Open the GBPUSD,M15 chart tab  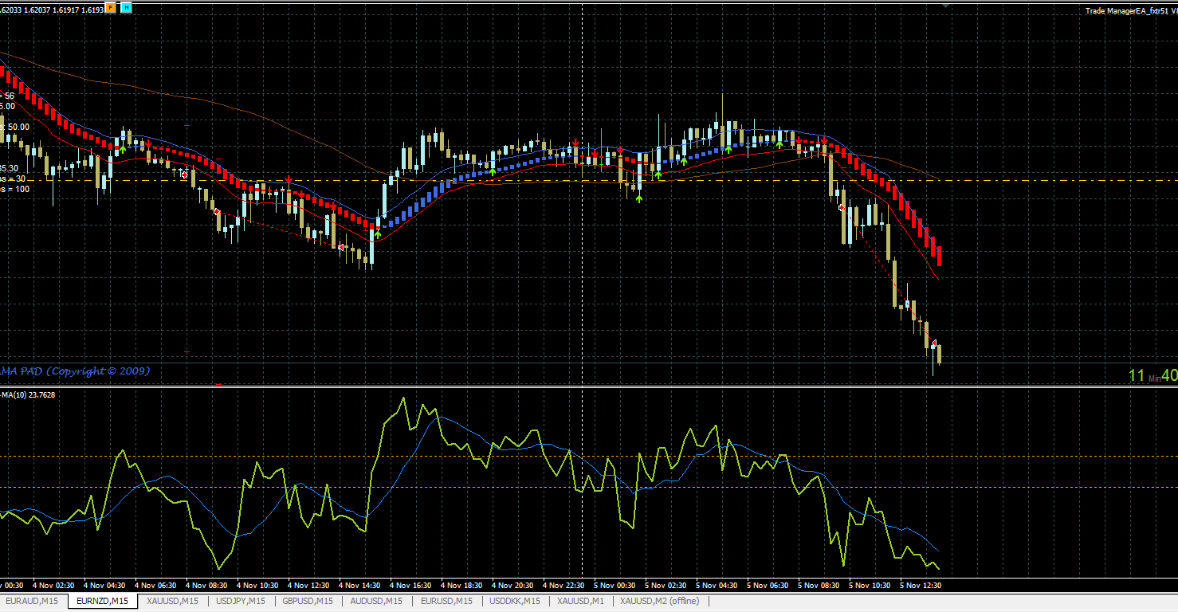pyautogui.click(x=308, y=601)
